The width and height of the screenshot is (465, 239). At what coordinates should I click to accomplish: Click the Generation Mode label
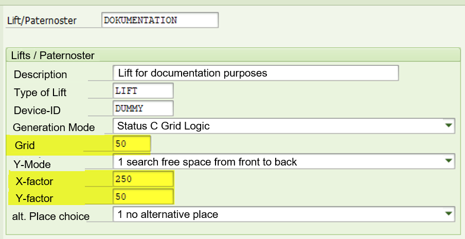(53, 127)
